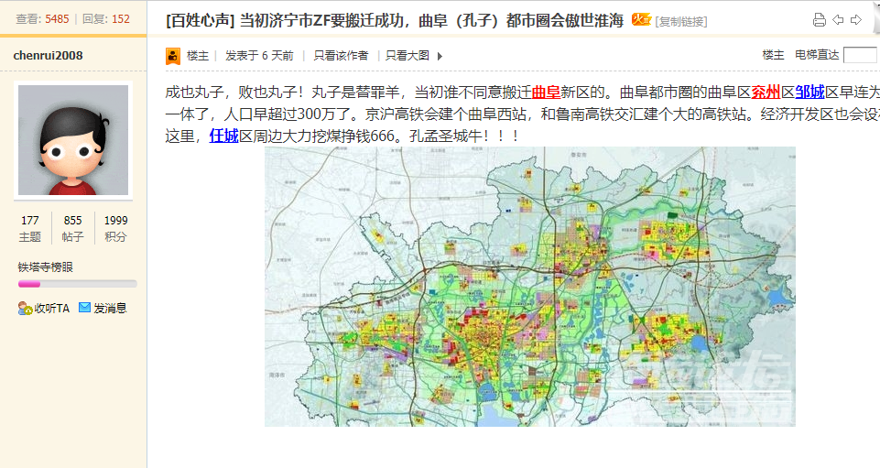Click the 查看: 5485 view count
The width and height of the screenshot is (880, 468).
(43, 19)
